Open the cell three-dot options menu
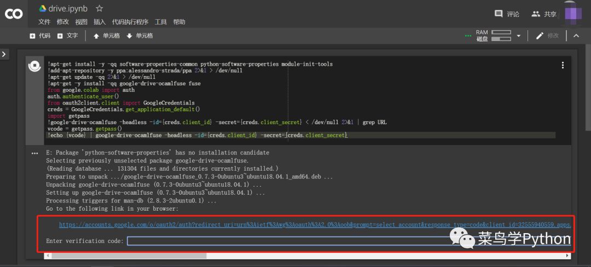 (563, 65)
